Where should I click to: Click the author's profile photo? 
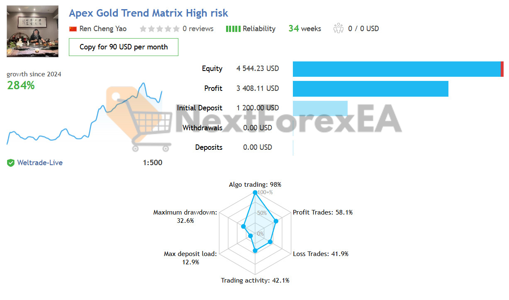(x=32, y=31)
